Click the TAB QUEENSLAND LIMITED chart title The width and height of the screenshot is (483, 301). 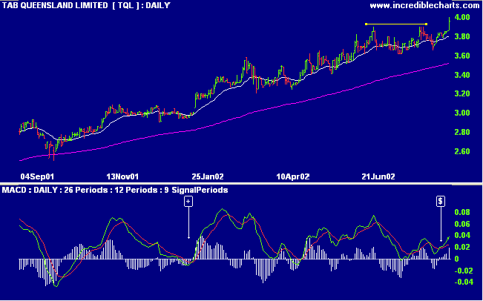click(86, 5)
